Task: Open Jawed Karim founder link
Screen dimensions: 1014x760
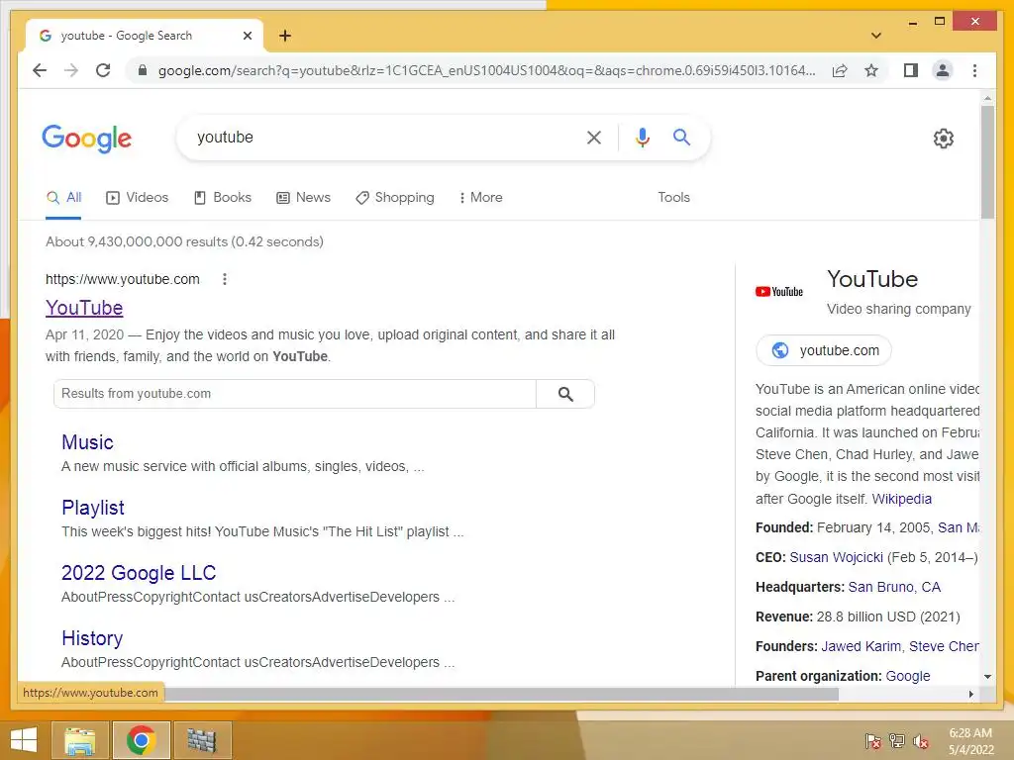Action: [861, 647]
